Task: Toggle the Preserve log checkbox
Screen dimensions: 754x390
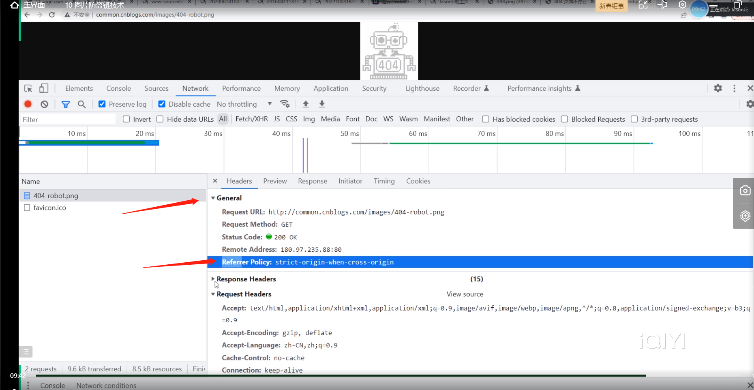Action: (x=102, y=104)
